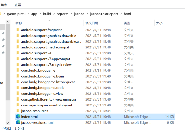The height and width of the screenshot is (131, 185).
Task: Open jacocoTestReport in the address path
Action: click(104, 14)
